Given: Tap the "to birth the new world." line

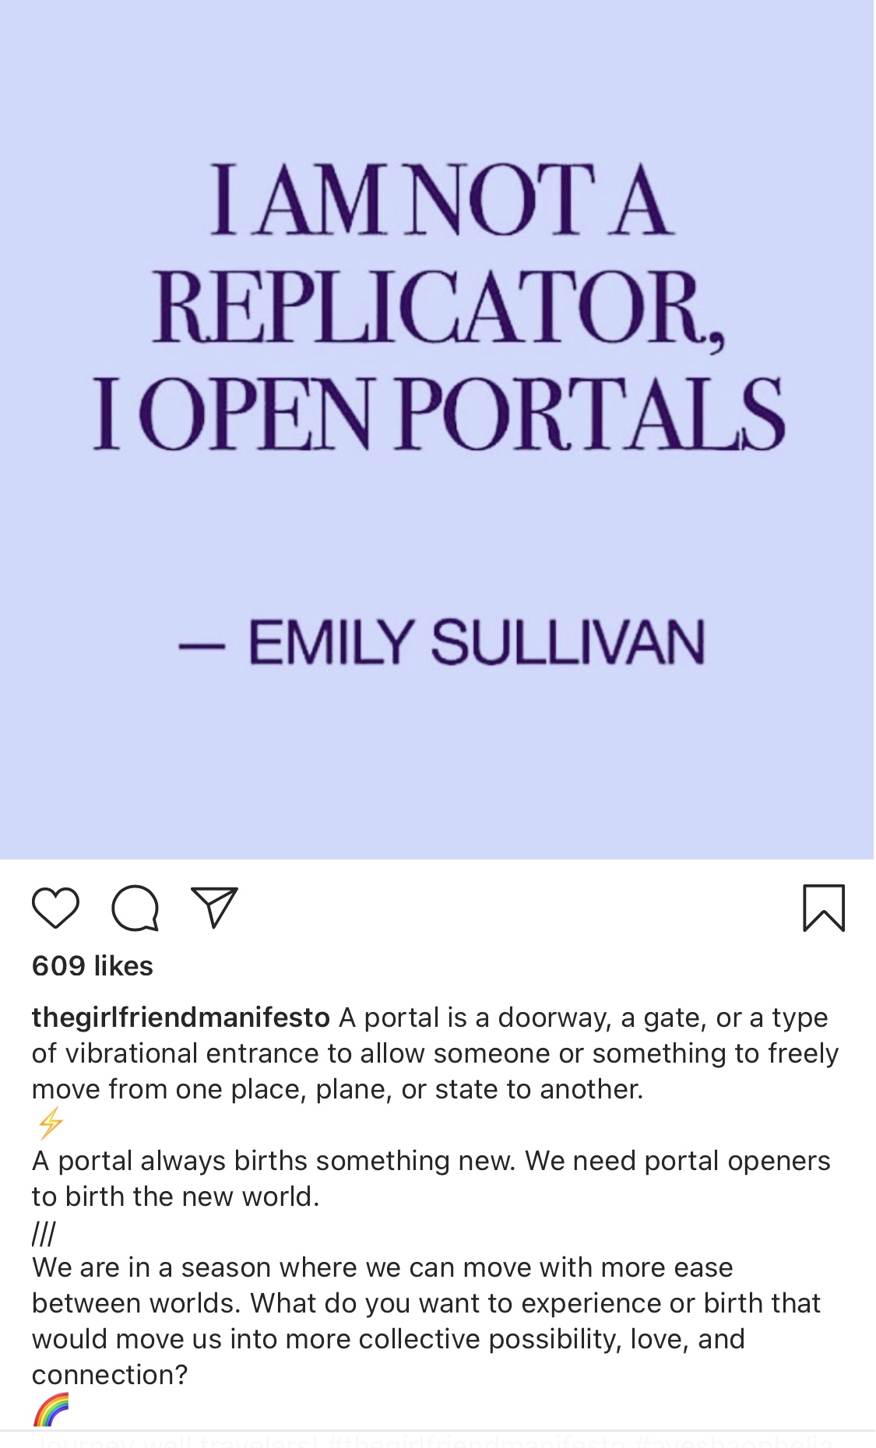Looking at the screenshot, I should tap(176, 1197).
